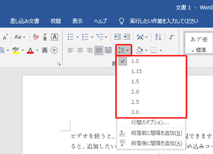This screenshot has width=213, height=154.
Task: Click the Bullets list icon
Action: [x=71, y=37]
